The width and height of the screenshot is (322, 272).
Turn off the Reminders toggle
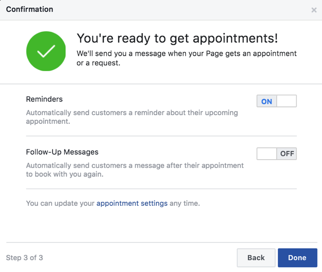pos(276,101)
